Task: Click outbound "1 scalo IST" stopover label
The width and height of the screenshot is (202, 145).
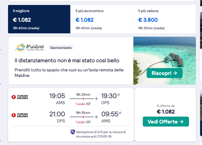Action: pos(83,104)
